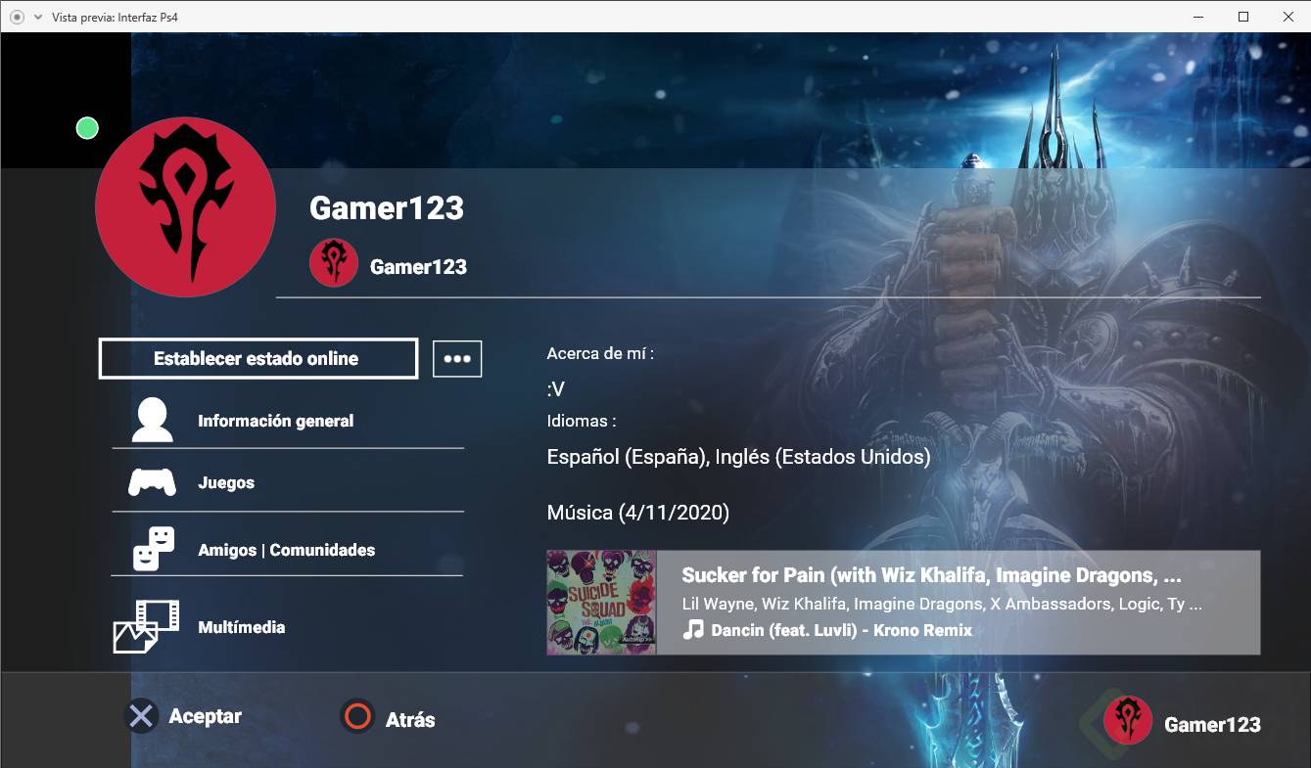The height and width of the screenshot is (768, 1311).
Task: Click the Establecer estado online button
Action: pyautogui.click(x=257, y=358)
